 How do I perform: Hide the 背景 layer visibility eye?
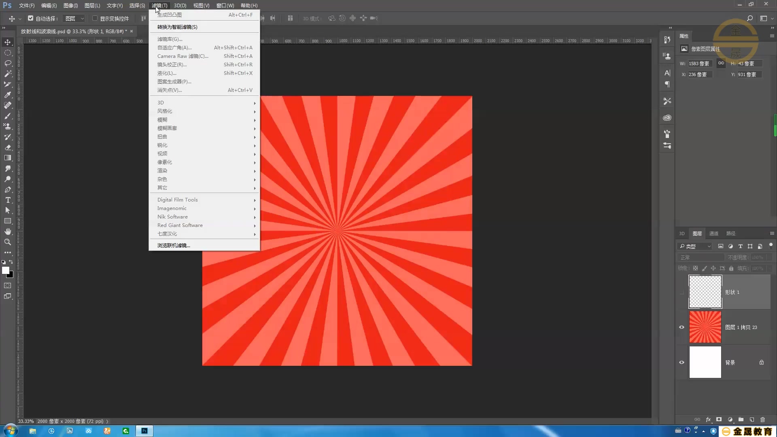coord(681,363)
